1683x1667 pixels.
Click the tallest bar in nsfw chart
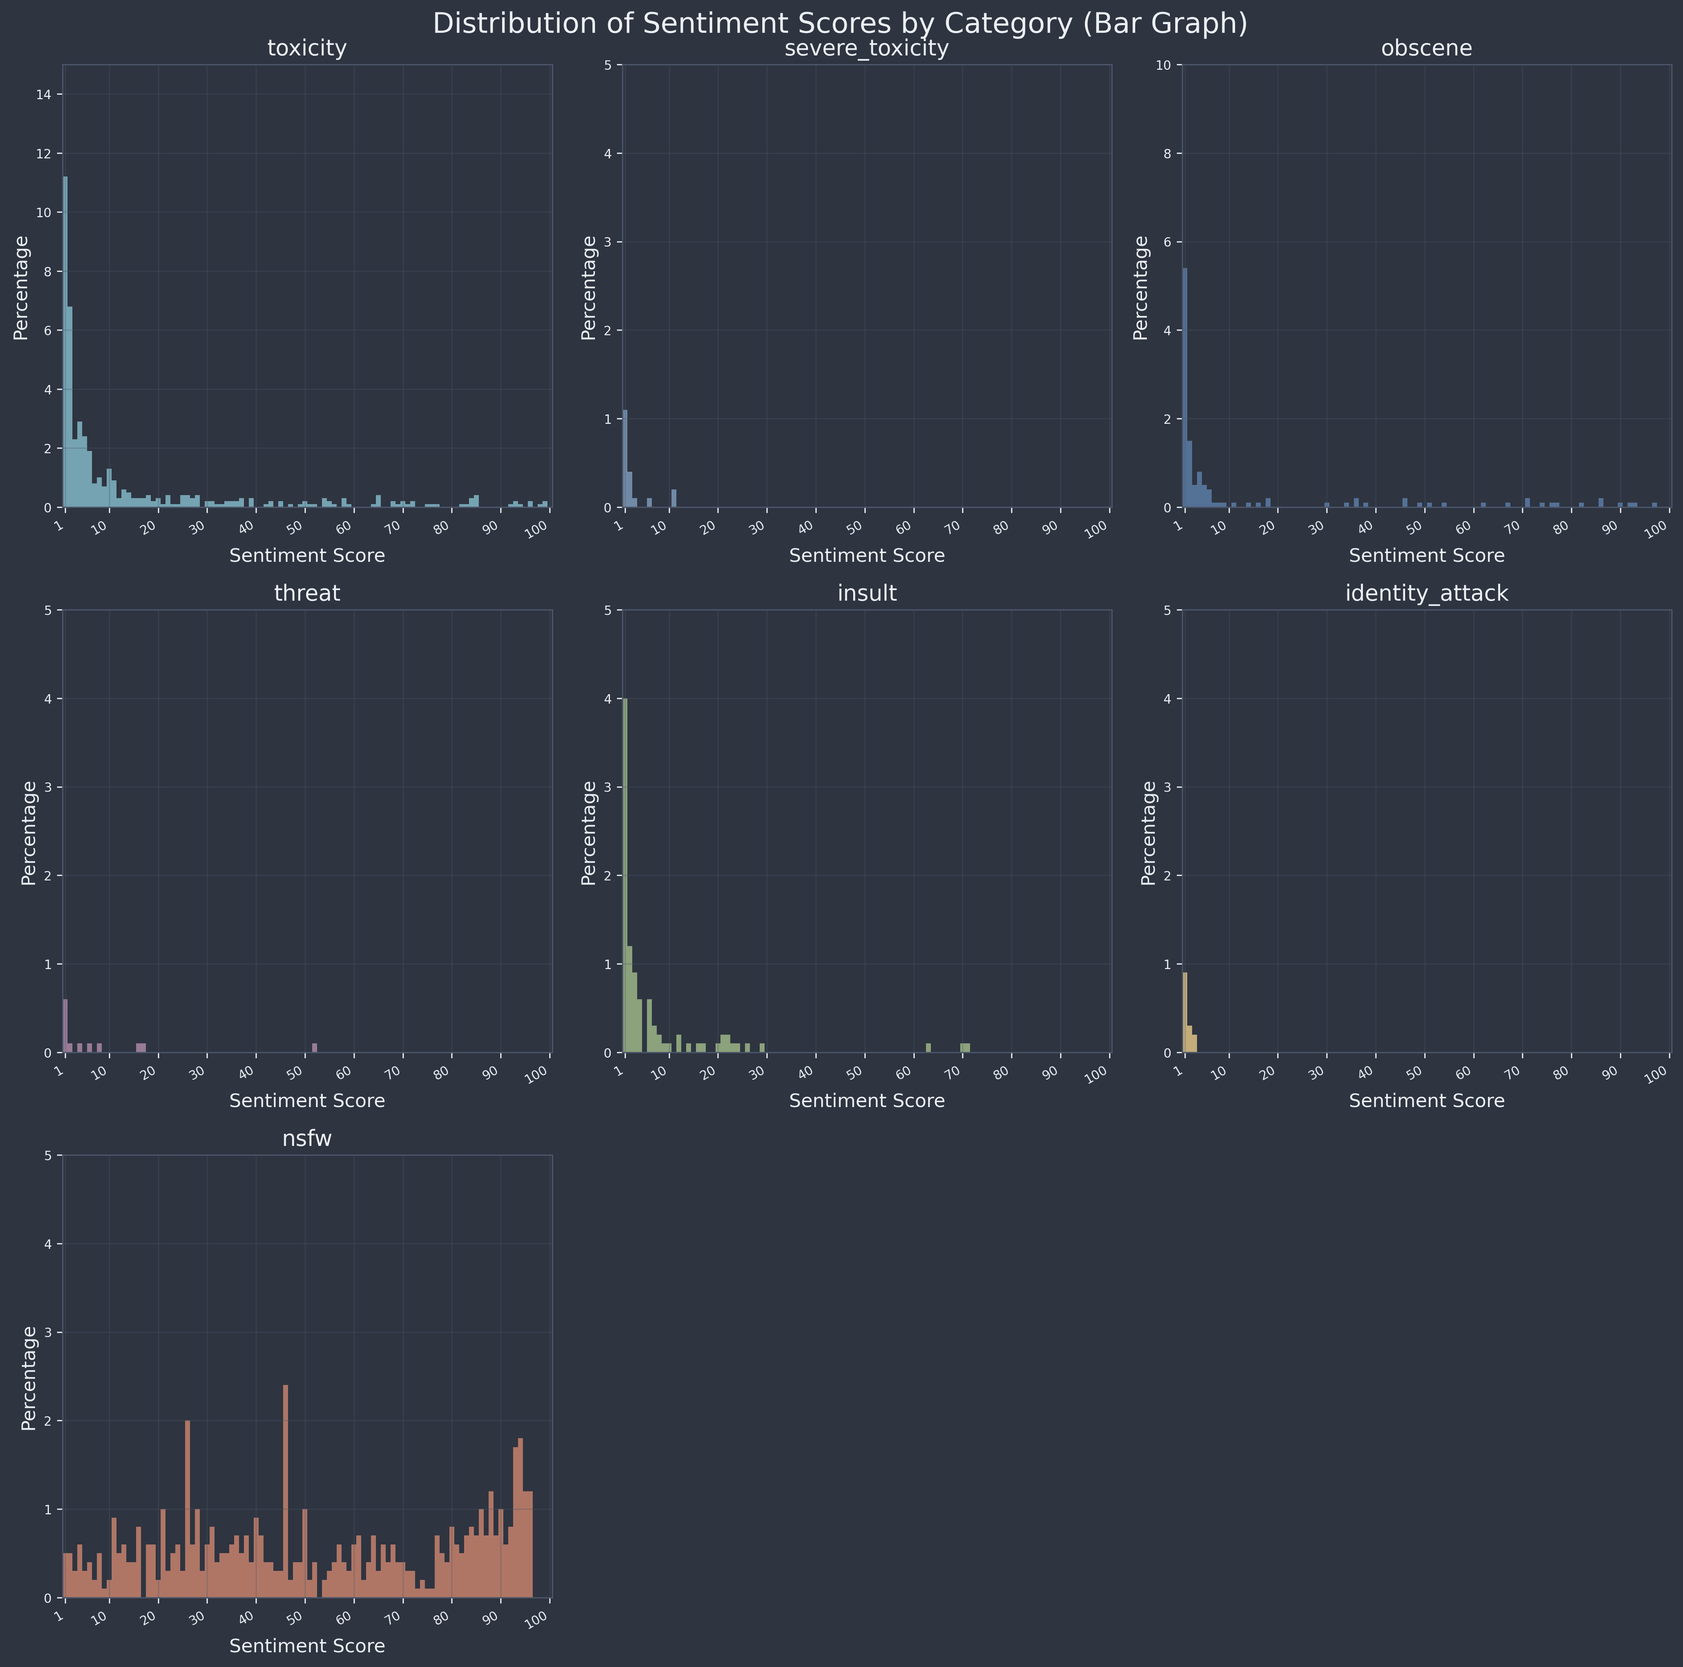click(x=286, y=1492)
